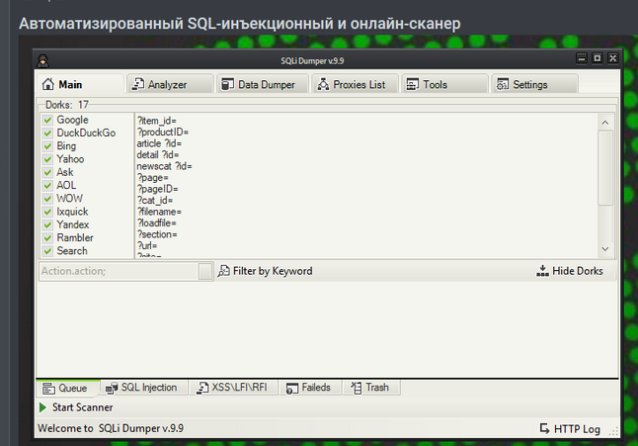Click the dorks list scroll-down arrow
Image resolution: width=638 pixels, height=446 pixels.
pos(605,249)
